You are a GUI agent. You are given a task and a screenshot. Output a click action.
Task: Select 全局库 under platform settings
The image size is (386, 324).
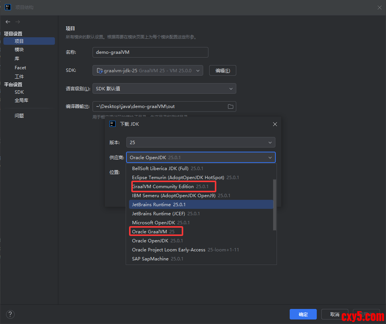pyautogui.click(x=21, y=100)
